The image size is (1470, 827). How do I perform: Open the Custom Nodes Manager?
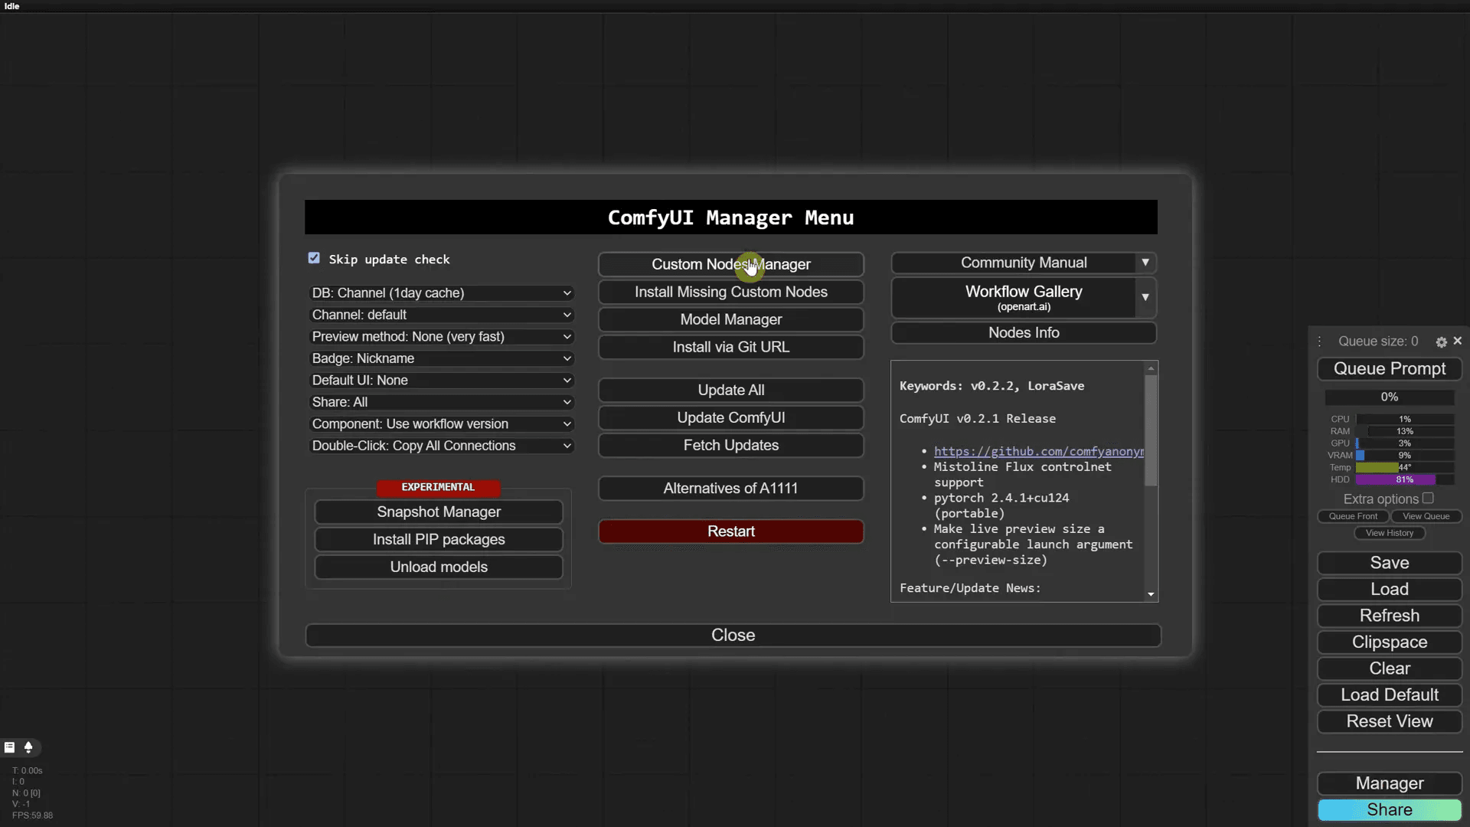pyautogui.click(x=730, y=264)
